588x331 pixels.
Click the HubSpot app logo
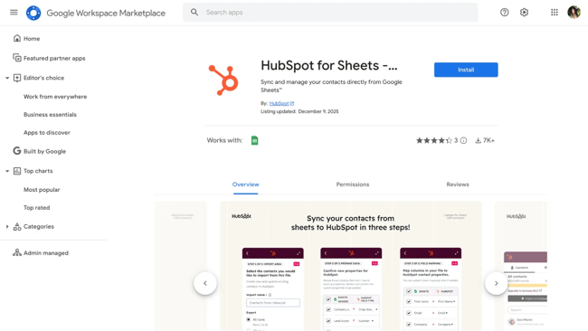[223, 80]
